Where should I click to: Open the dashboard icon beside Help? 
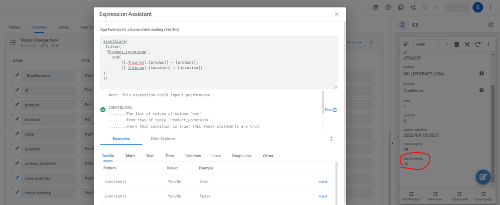(376, 7)
